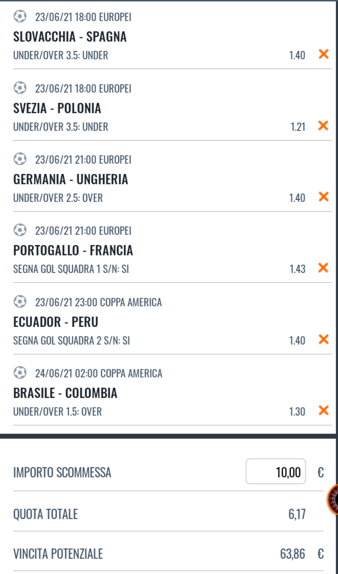Open the roulette icon at right edge
This screenshot has height=574, width=338.
[333, 499]
